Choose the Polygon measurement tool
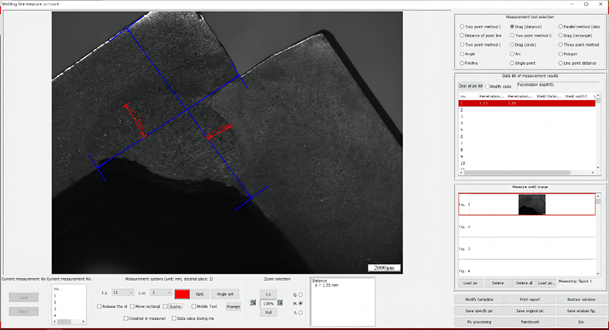Screen dimensions: 609x330 click(560, 54)
